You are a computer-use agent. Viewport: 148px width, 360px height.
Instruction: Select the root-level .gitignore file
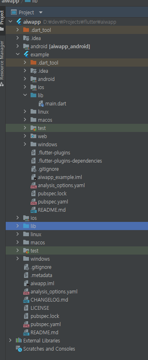(x=41, y=267)
